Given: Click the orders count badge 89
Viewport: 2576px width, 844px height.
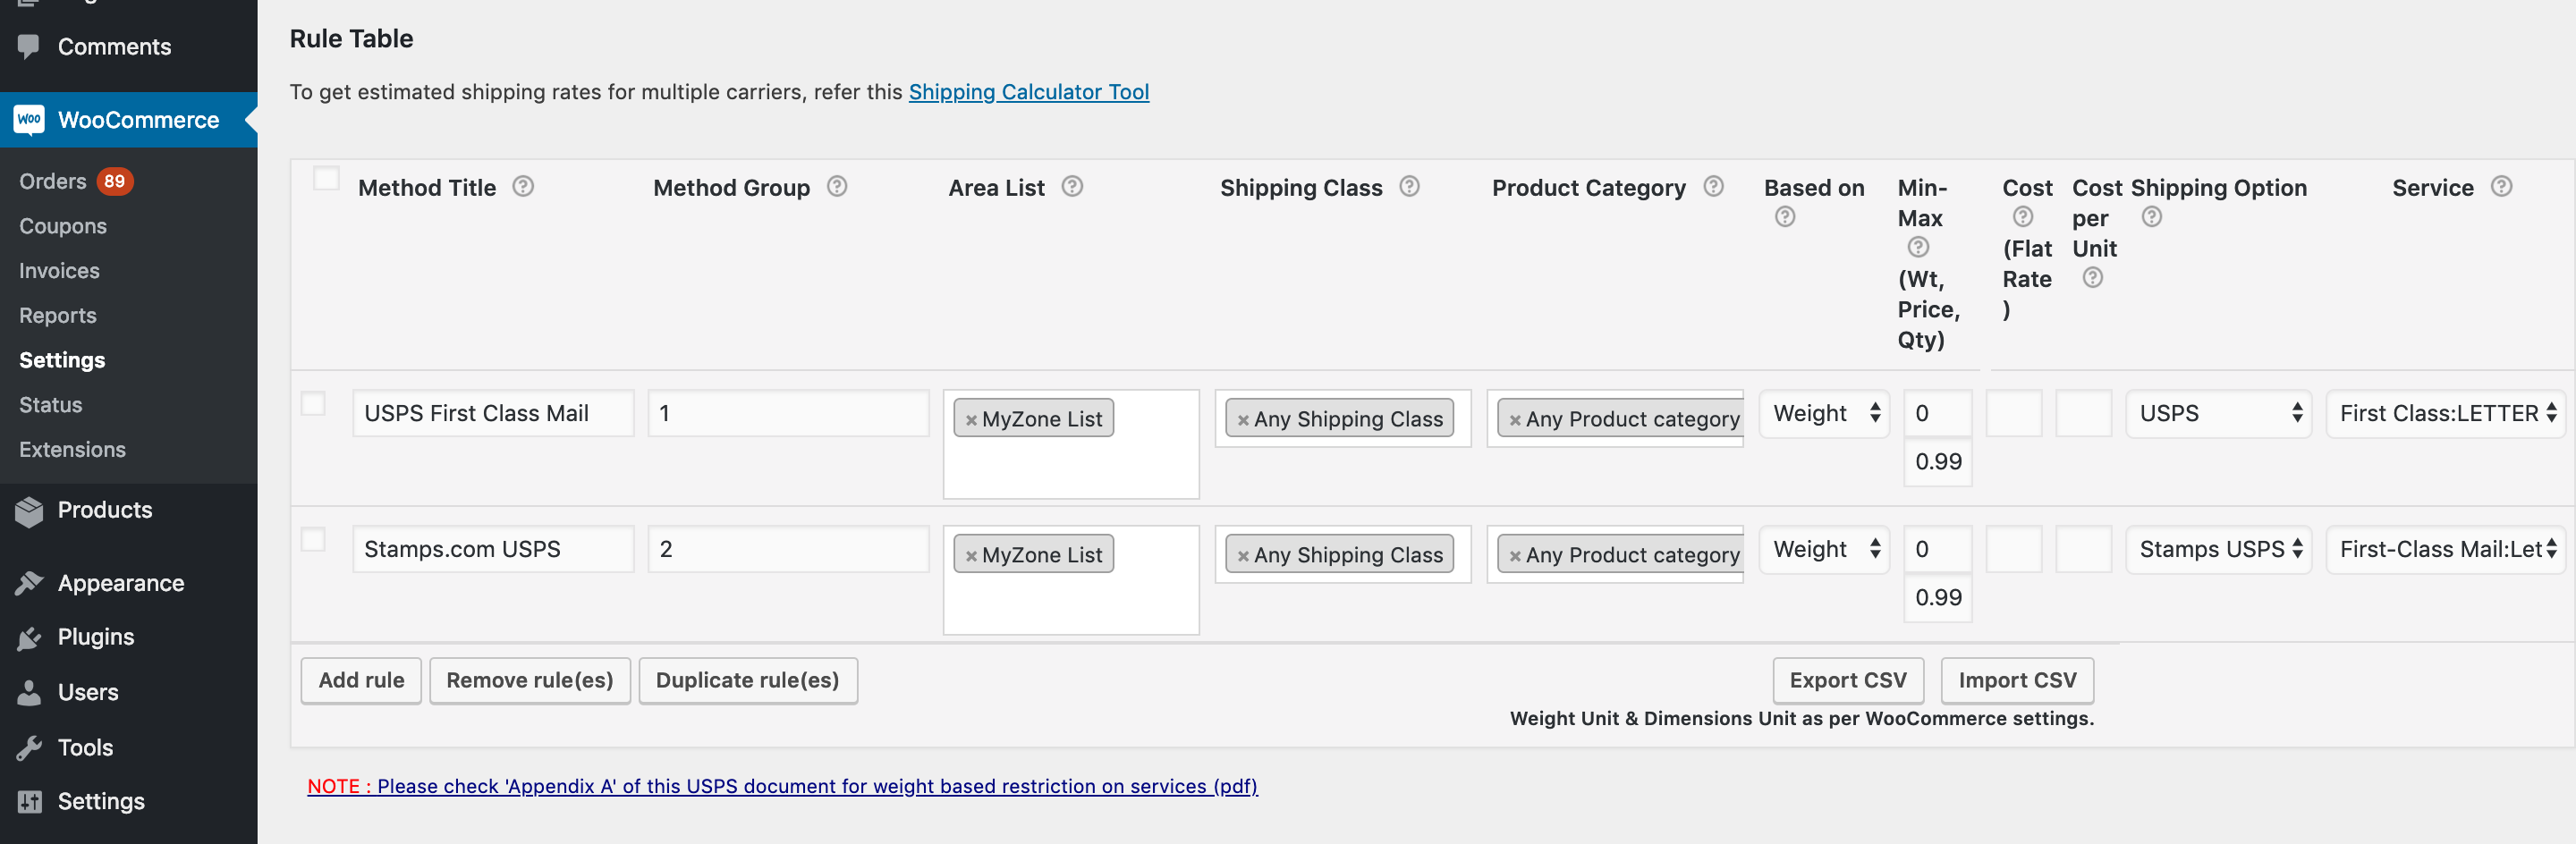Looking at the screenshot, I should point(115,182).
